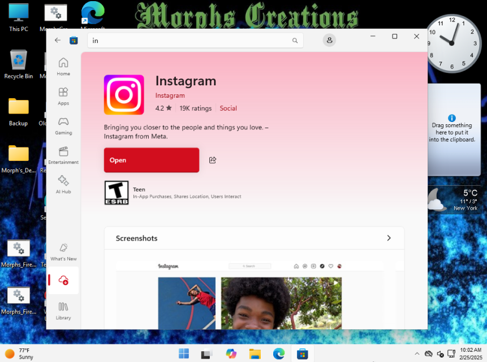The image size is (487, 362).
Task: Click the clipboard drop widget on the desktop
Action: click(x=454, y=130)
